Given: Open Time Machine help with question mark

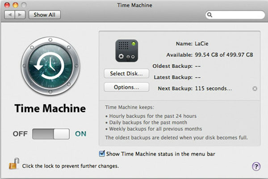Looking at the screenshot, I should (x=256, y=167).
